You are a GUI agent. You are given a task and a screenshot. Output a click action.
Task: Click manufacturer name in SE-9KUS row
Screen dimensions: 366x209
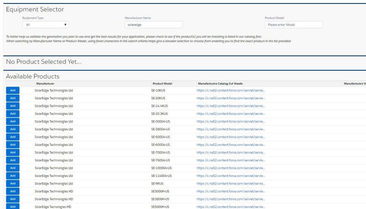(54, 183)
